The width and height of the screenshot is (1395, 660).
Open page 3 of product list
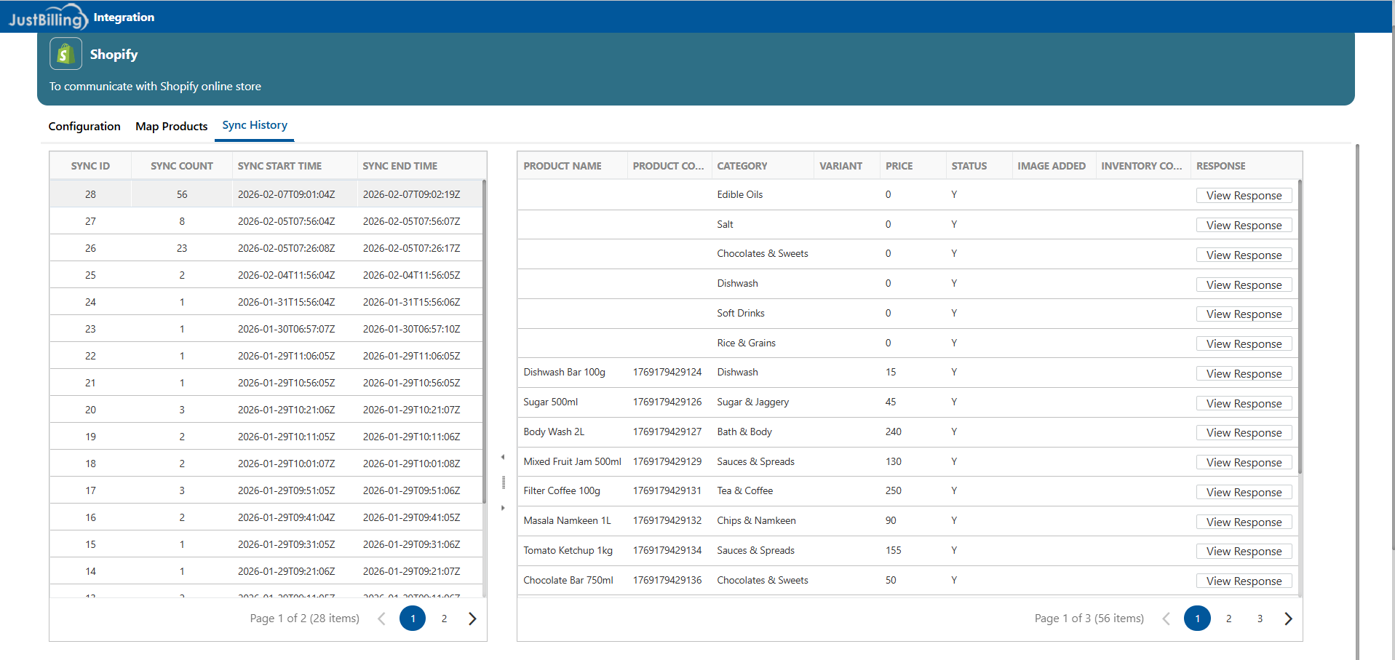coord(1260,619)
